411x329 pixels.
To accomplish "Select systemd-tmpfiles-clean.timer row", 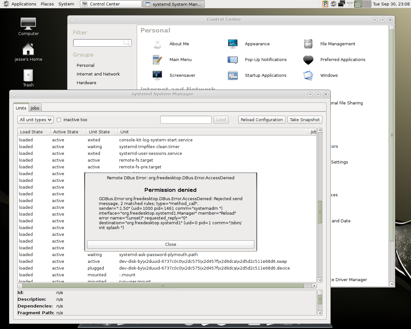I will point(167,147).
